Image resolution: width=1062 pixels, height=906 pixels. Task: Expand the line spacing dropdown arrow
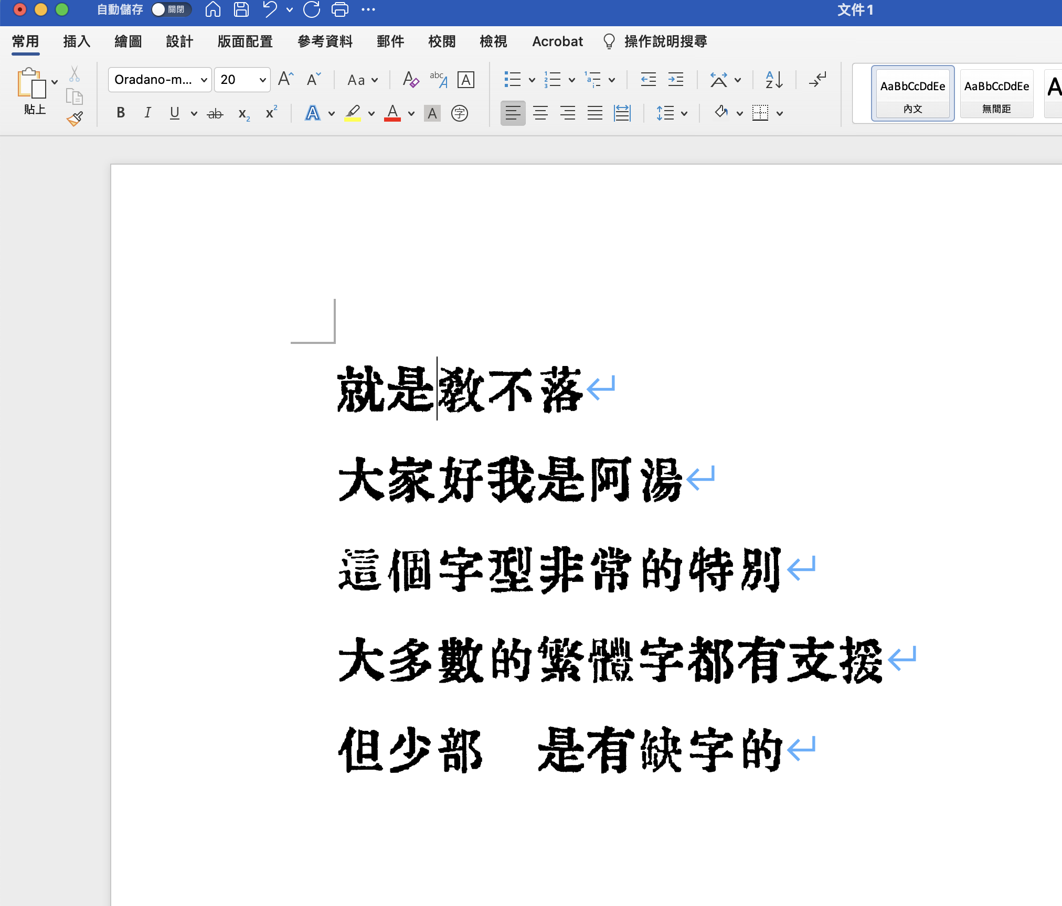click(684, 113)
